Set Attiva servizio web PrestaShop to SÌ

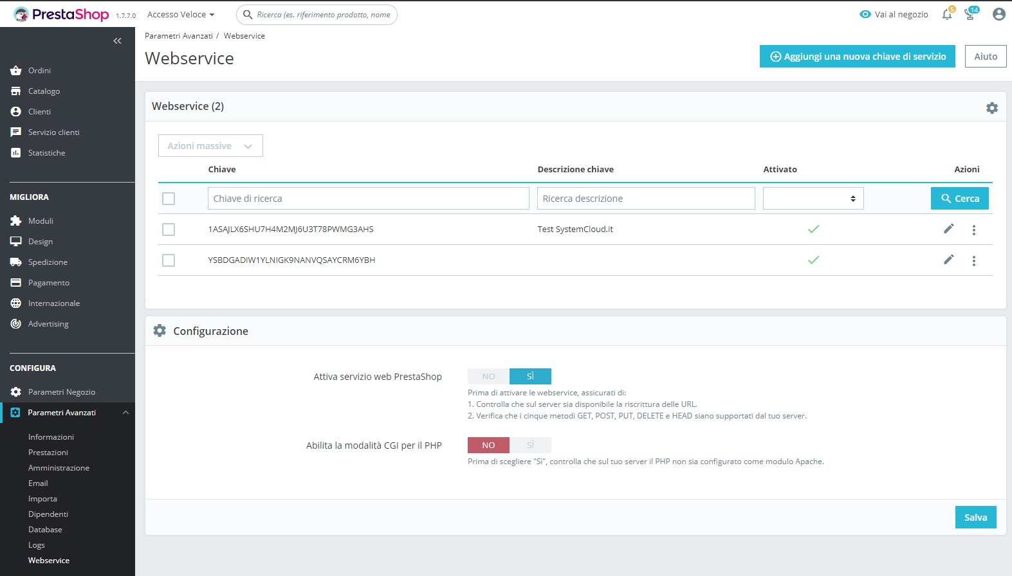coord(530,376)
